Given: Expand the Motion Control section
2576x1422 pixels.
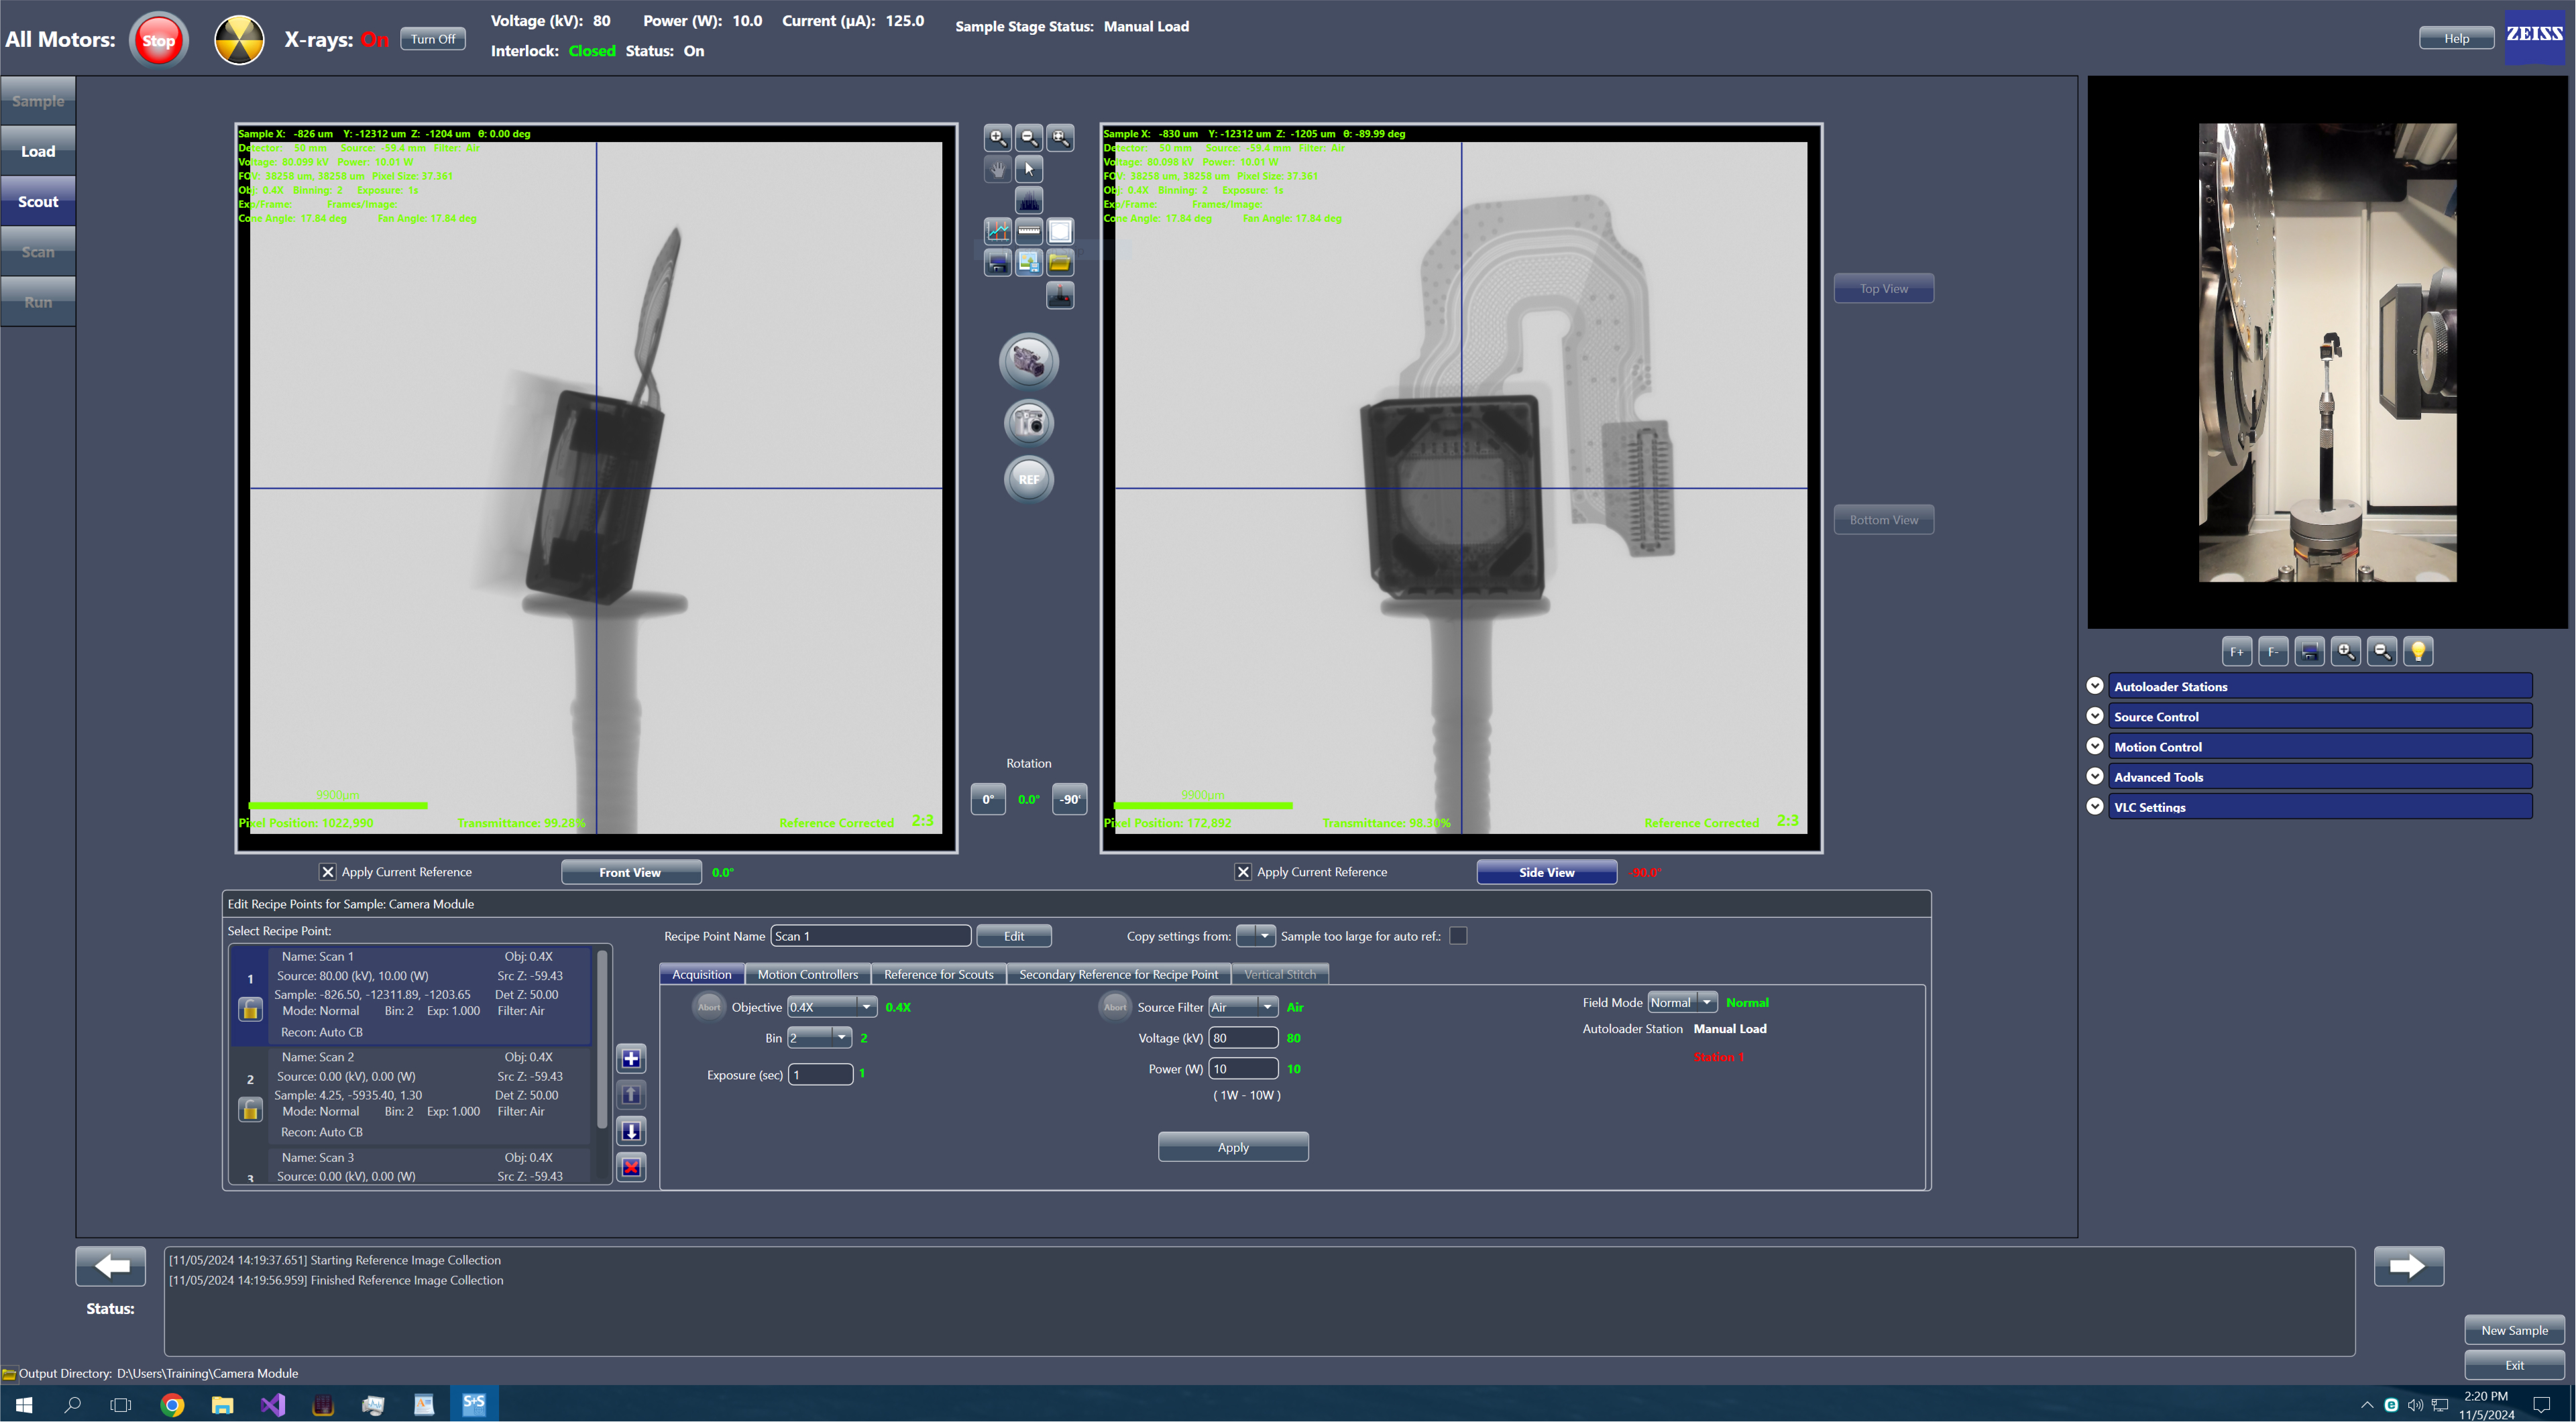Looking at the screenshot, I should click(x=2094, y=746).
